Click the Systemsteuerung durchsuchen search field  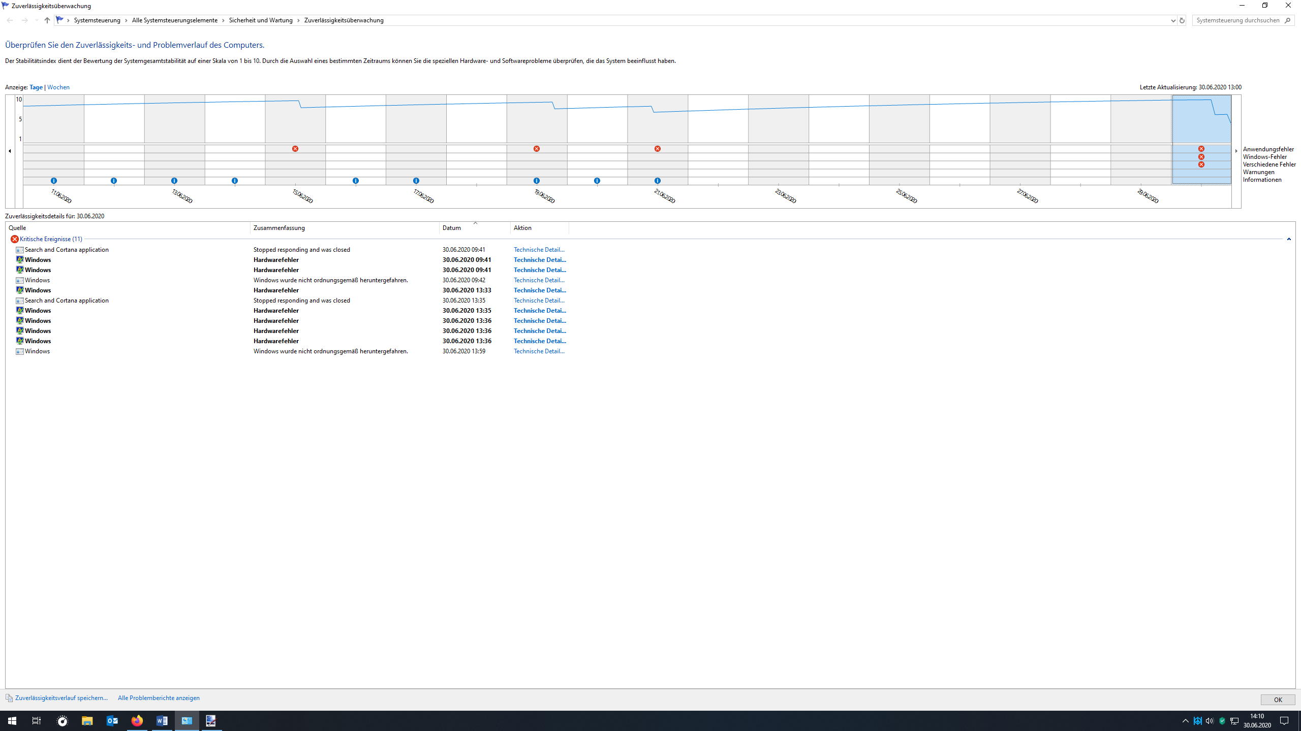tap(1237, 20)
